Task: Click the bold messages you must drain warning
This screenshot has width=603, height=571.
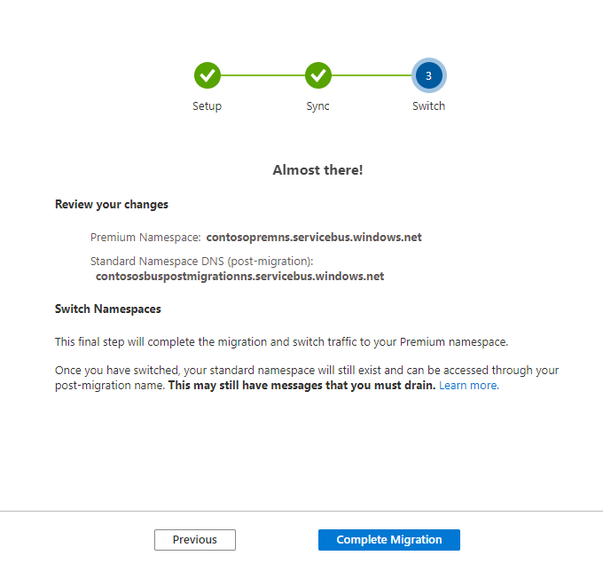Action: 301,386
